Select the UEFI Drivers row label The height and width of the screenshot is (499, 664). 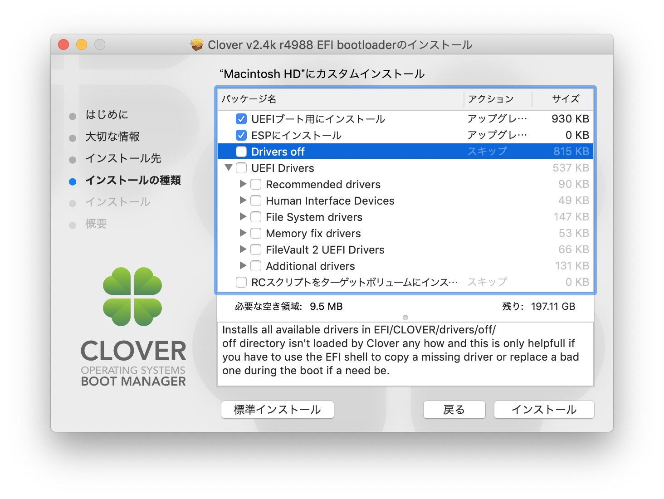pos(283,168)
